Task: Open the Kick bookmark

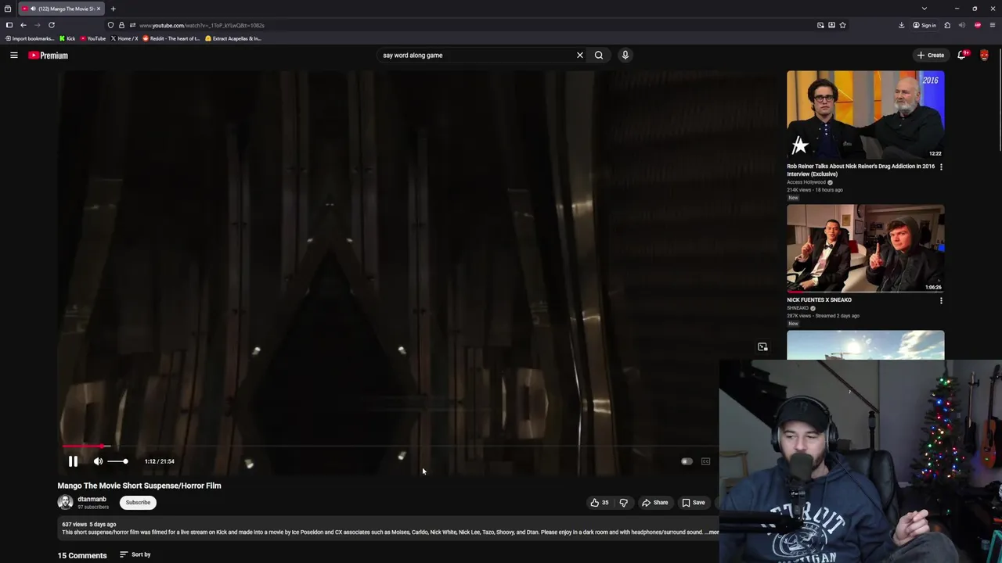Action: 67,38
